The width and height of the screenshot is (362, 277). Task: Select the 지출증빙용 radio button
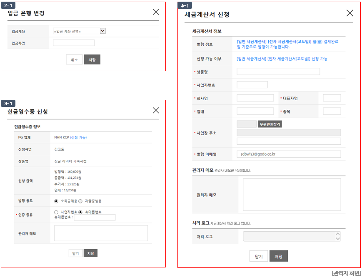click(80, 201)
